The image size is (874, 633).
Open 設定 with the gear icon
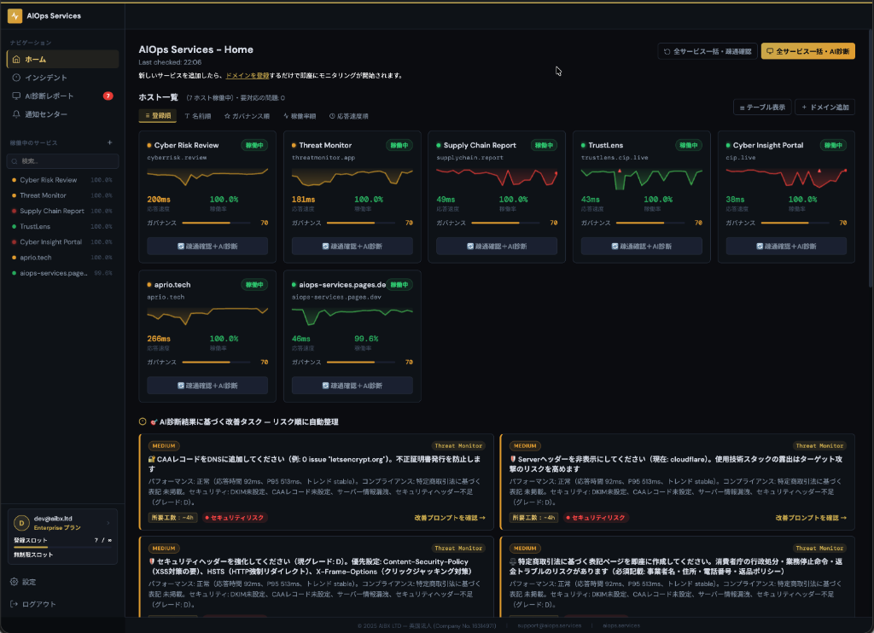pyautogui.click(x=14, y=582)
